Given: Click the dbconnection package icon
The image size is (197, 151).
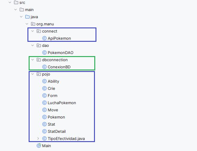Looking at the screenshot, I should click(39, 60).
